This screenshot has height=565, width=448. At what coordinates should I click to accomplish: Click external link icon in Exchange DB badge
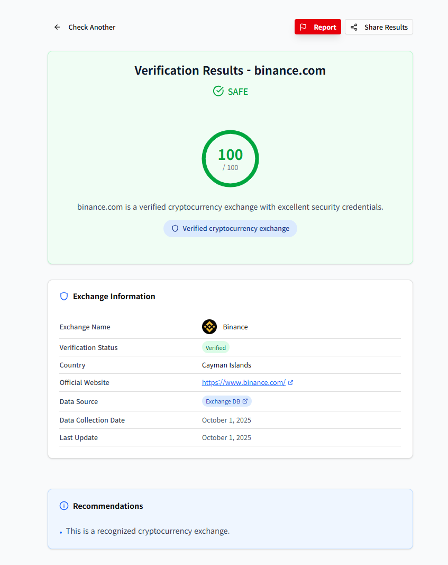pos(245,401)
